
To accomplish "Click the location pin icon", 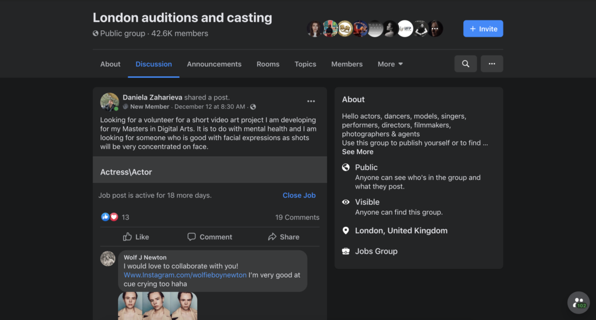I will pyautogui.click(x=346, y=230).
